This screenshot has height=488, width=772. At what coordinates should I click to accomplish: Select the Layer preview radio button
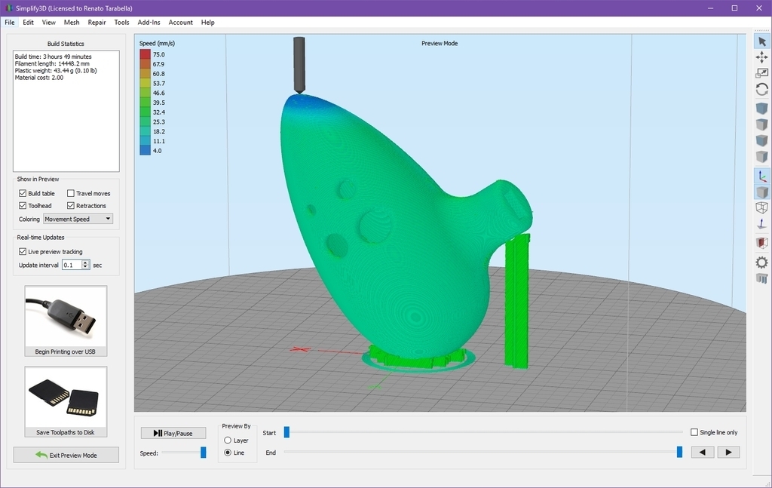[x=228, y=440]
